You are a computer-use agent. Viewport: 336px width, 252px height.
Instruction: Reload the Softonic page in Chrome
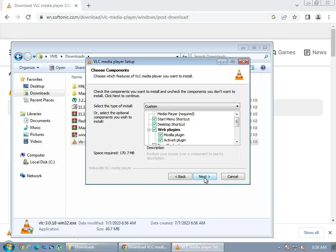pos(28,17)
